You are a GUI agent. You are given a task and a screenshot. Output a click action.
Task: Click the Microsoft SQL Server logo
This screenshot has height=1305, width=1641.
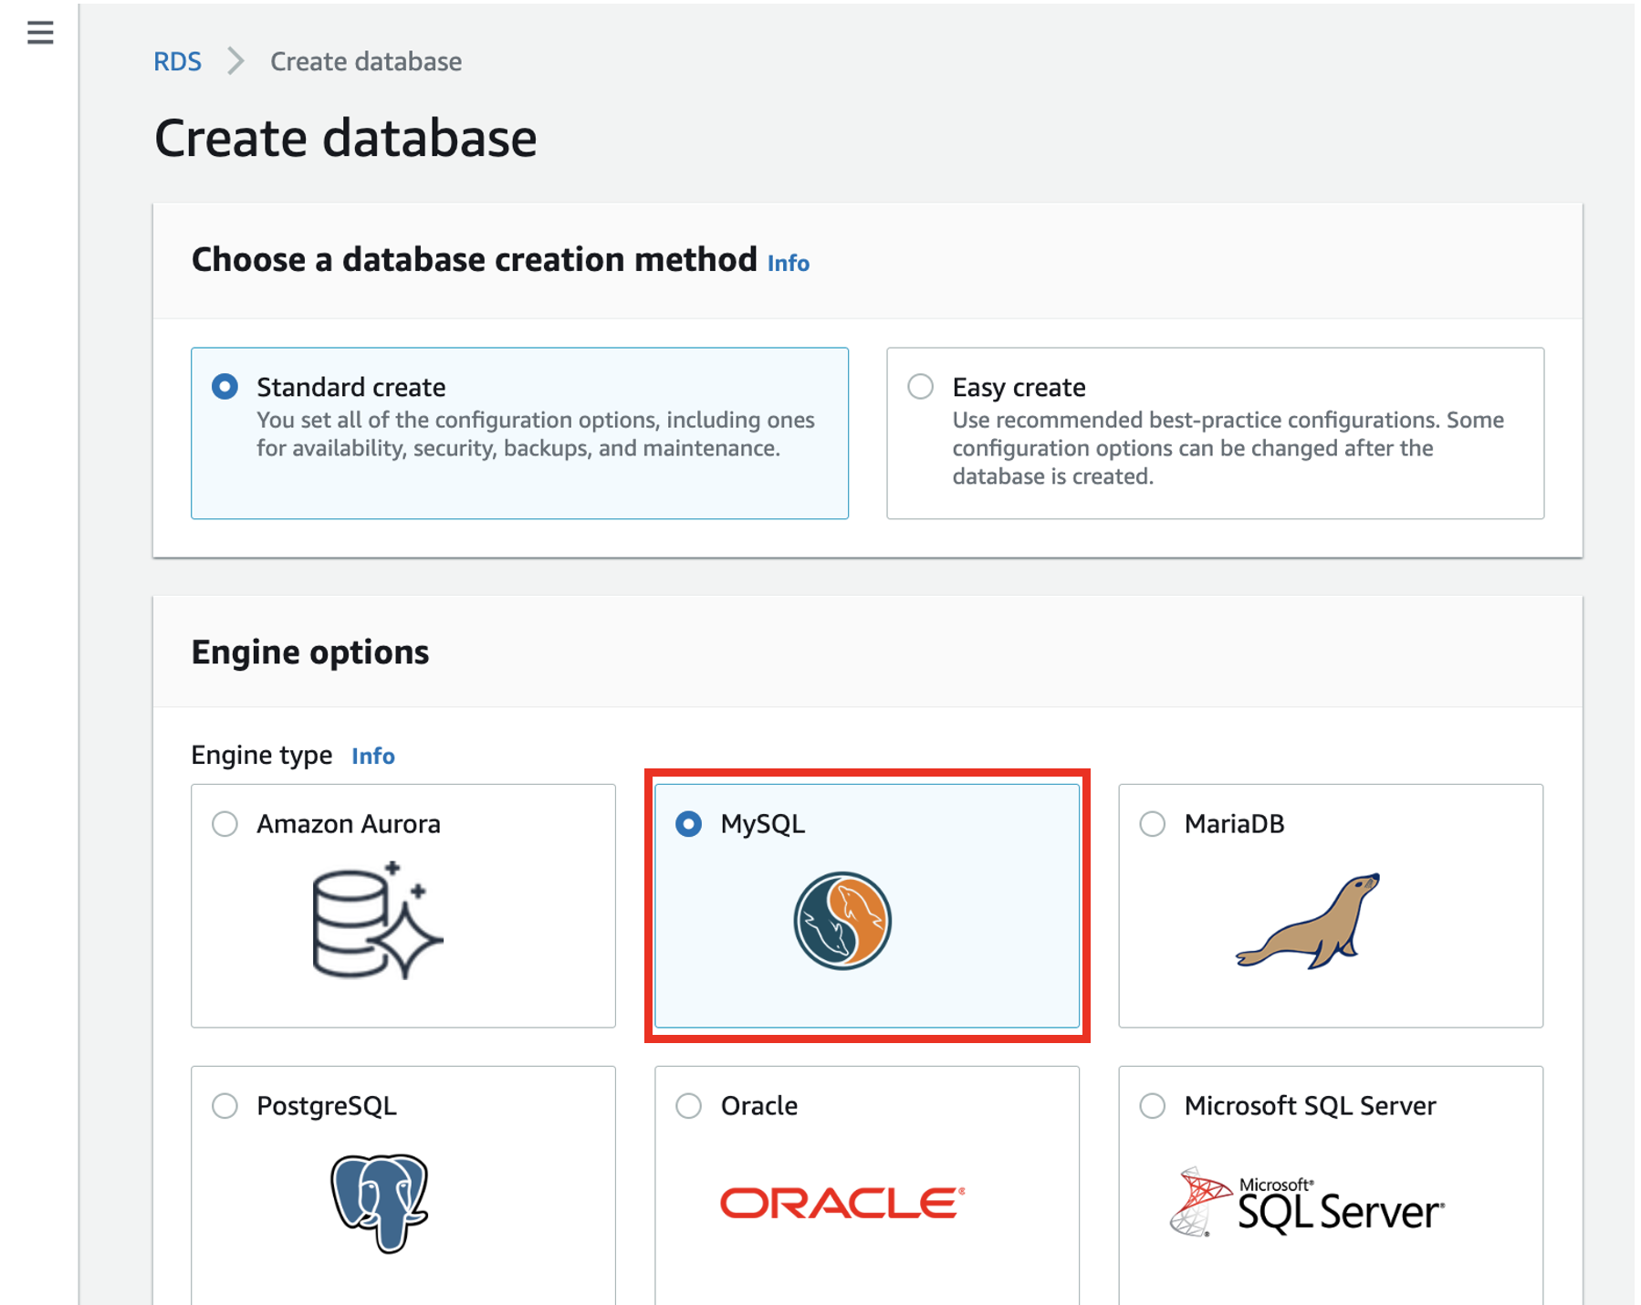pyautogui.click(x=1307, y=1203)
